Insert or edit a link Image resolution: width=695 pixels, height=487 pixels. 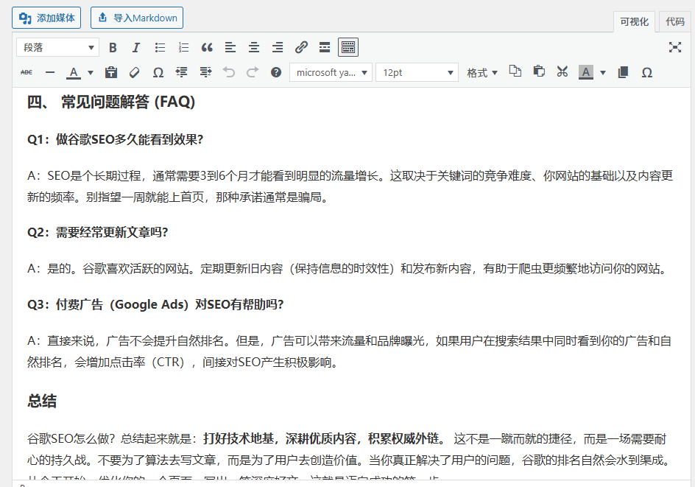click(x=300, y=47)
